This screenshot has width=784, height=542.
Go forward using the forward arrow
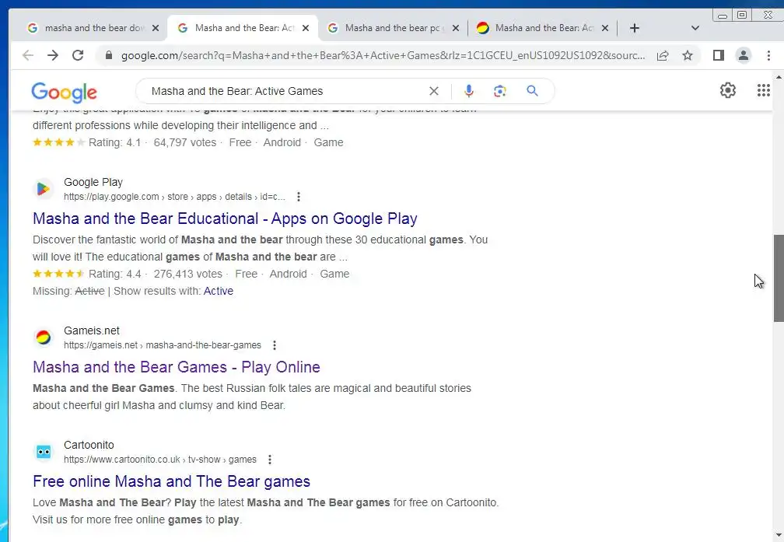coord(53,55)
